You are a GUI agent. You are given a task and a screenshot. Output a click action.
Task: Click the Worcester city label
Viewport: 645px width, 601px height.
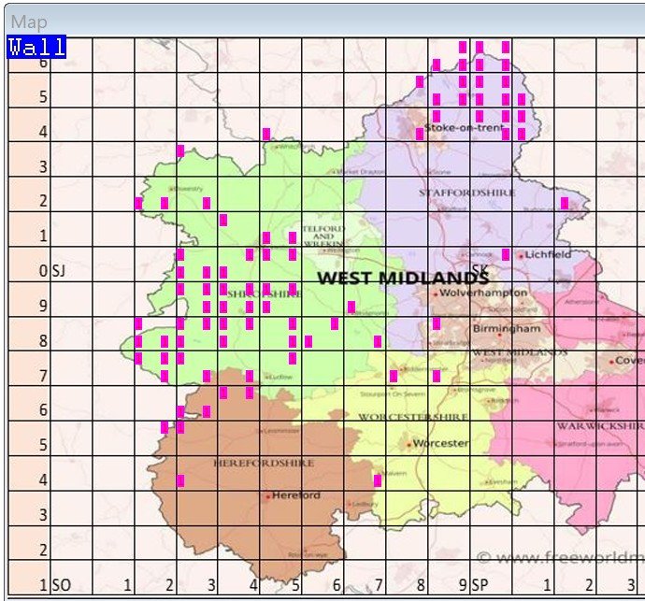[440, 443]
